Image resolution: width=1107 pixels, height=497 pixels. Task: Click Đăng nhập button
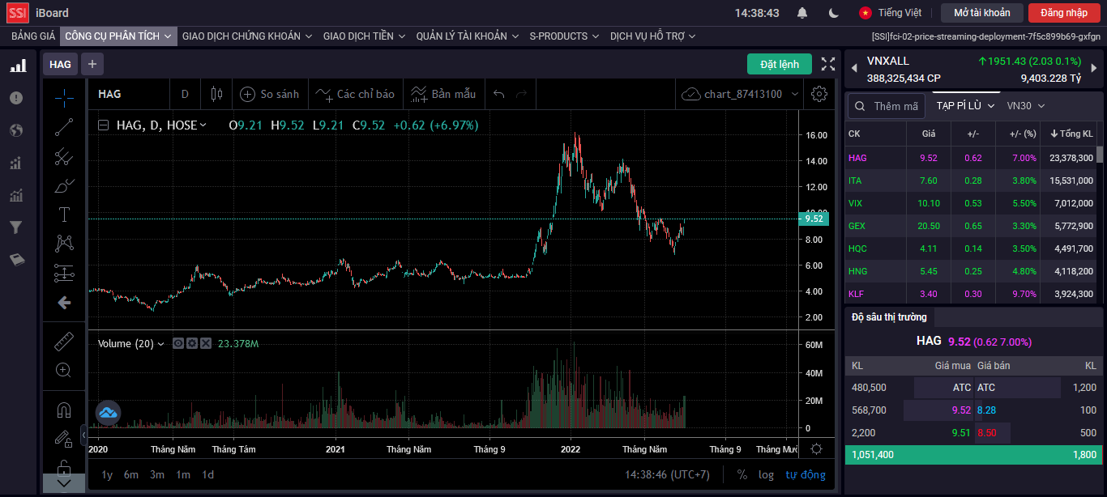click(1064, 13)
